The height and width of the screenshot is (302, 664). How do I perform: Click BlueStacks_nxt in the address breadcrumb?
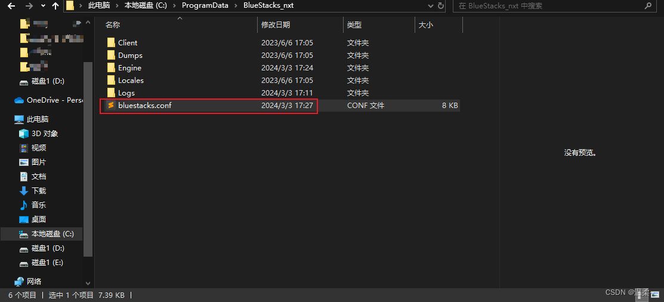coord(268,6)
